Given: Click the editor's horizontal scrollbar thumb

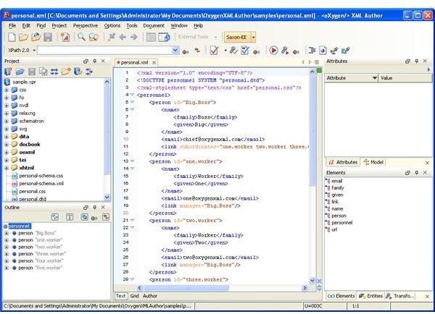Looking at the screenshot, I should [186, 288].
